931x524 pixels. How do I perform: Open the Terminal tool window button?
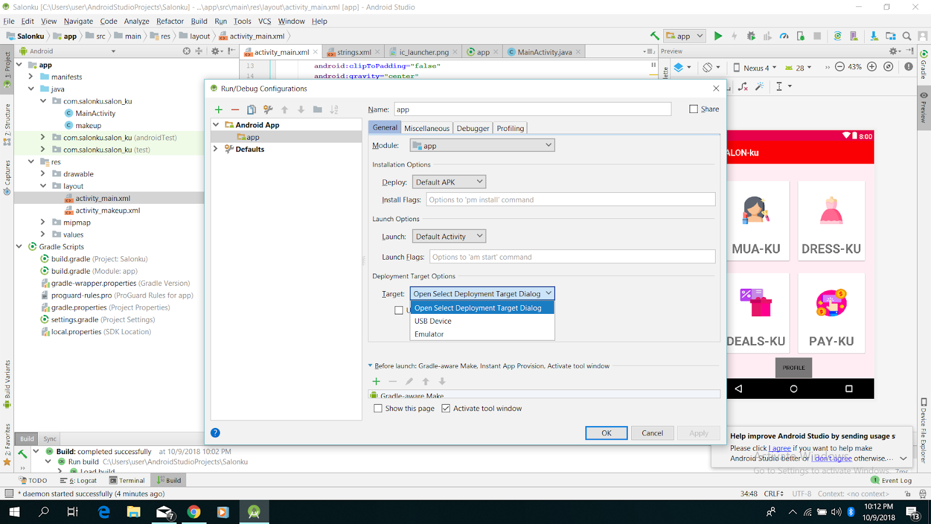tap(127, 480)
